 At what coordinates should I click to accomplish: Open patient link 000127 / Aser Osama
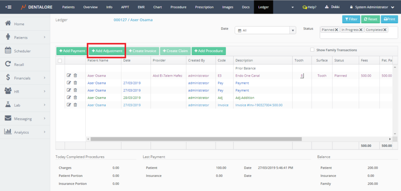(x=133, y=20)
